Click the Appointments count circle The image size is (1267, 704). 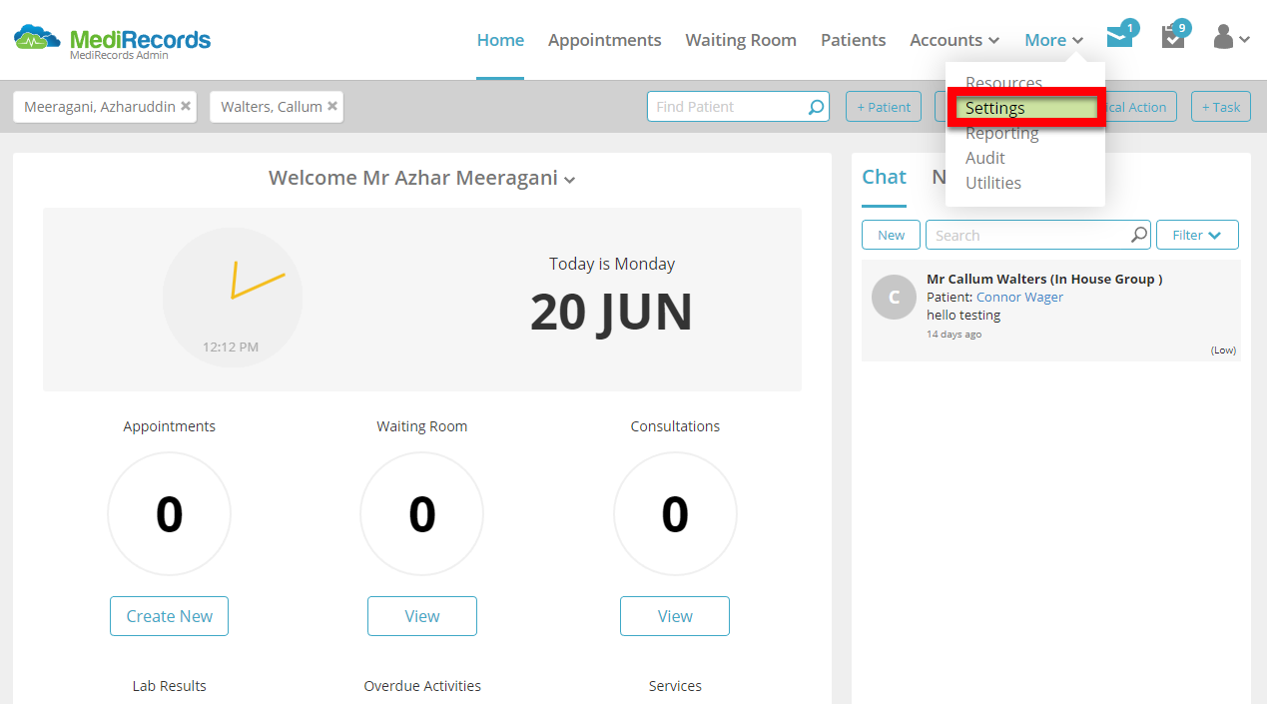[169, 514]
